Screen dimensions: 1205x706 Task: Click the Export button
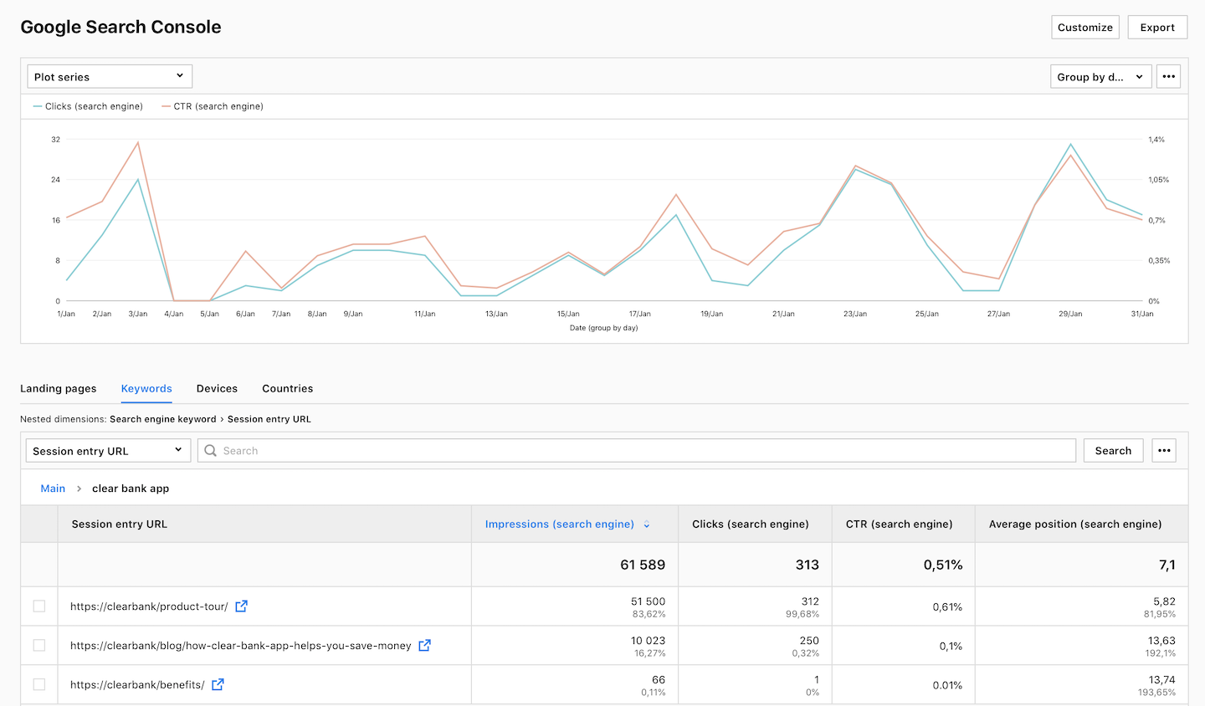pos(1157,28)
